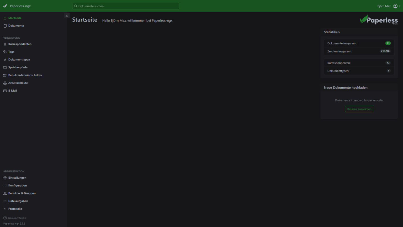The height and width of the screenshot is (227, 403).
Task: Go to Benutzerdefinierte Felder
Action: [x=25, y=75]
